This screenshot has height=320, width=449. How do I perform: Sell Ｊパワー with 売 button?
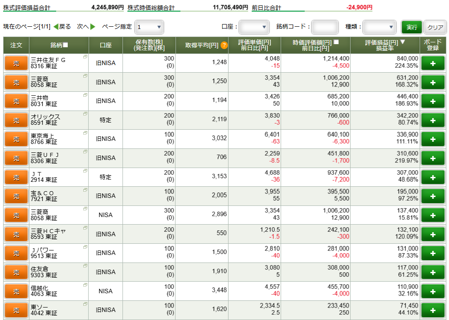(16, 253)
